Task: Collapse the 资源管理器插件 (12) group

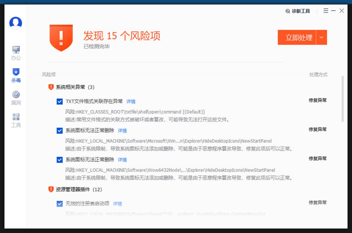Action: tap(75, 189)
